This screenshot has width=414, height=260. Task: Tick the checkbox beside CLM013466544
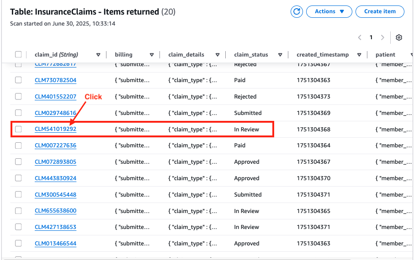point(18,244)
